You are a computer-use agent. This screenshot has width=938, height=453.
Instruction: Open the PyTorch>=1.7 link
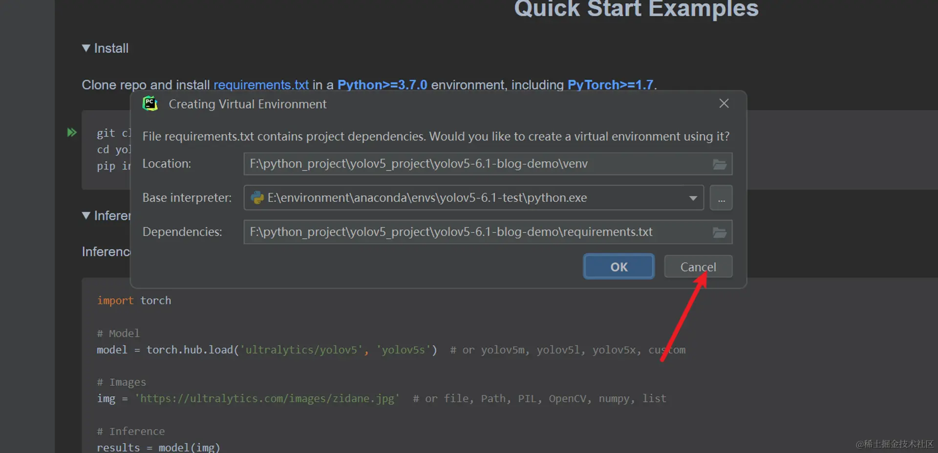pyautogui.click(x=610, y=85)
